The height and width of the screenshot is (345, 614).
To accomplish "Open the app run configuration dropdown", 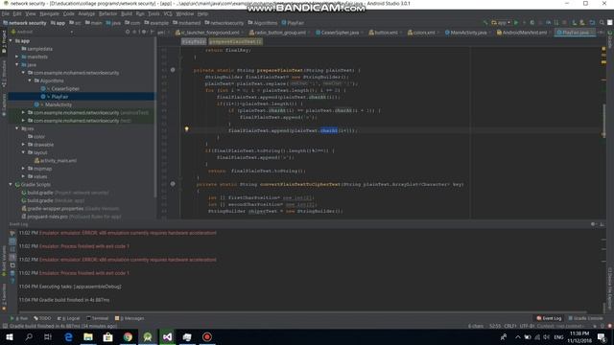I will (501, 23).
